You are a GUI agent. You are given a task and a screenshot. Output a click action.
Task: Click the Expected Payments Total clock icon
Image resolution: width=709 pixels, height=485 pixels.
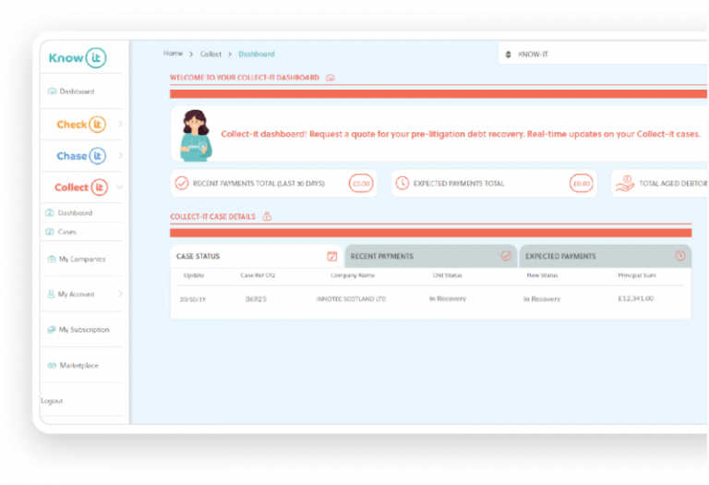(402, 183)
